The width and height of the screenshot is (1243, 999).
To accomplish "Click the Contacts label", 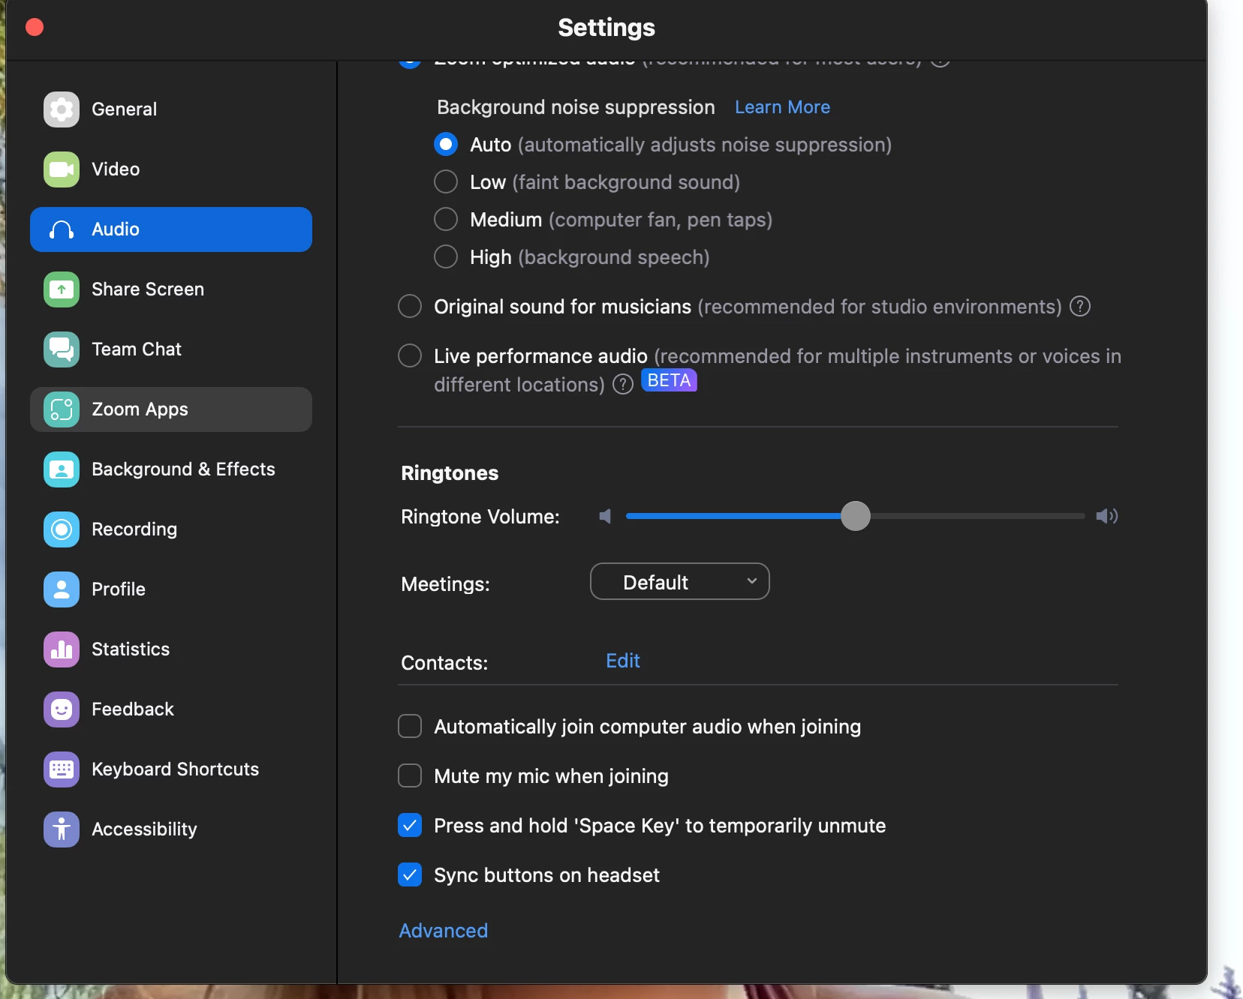I will click(444, 663).
